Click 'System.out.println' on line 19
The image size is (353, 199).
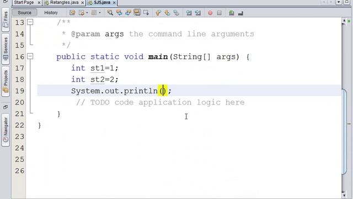114,91
